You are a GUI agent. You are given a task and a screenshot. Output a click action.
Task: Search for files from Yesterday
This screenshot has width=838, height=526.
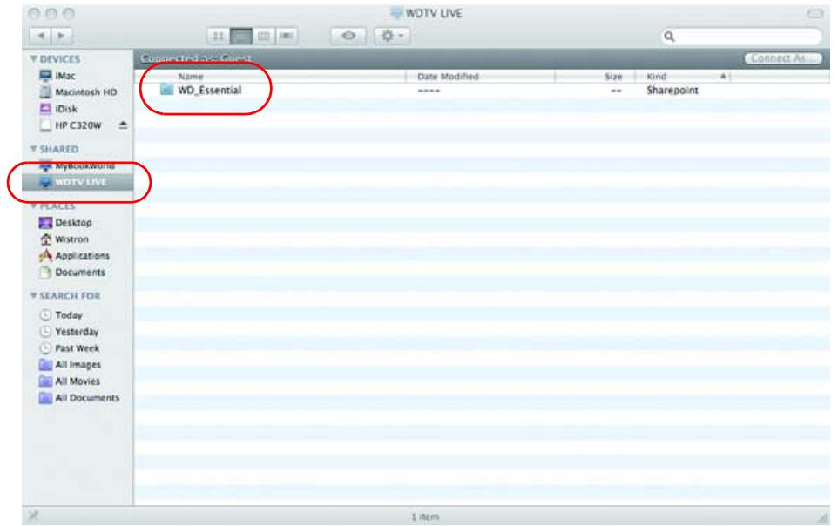(69, 332)
